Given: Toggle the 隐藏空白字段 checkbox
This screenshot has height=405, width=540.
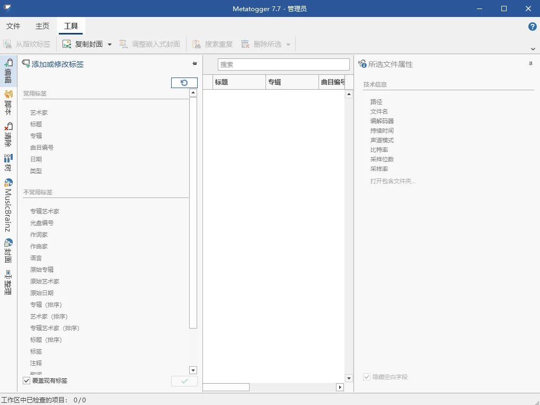Looking at the screenshot, I should pos(367,377).
